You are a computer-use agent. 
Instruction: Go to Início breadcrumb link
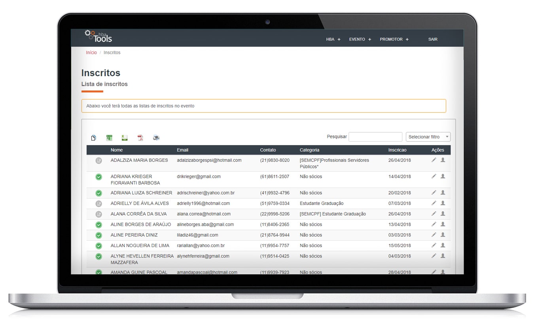(x=91, y=53)
